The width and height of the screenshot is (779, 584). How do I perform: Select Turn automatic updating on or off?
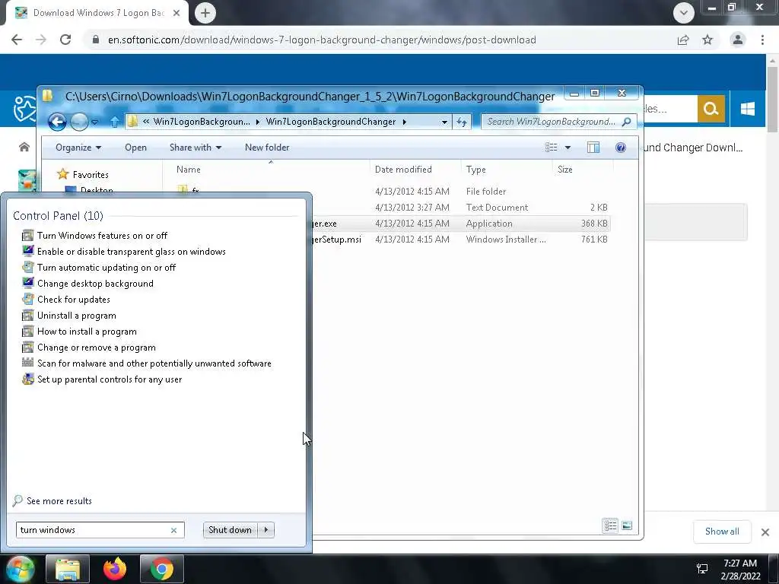[x=107, y=267]
